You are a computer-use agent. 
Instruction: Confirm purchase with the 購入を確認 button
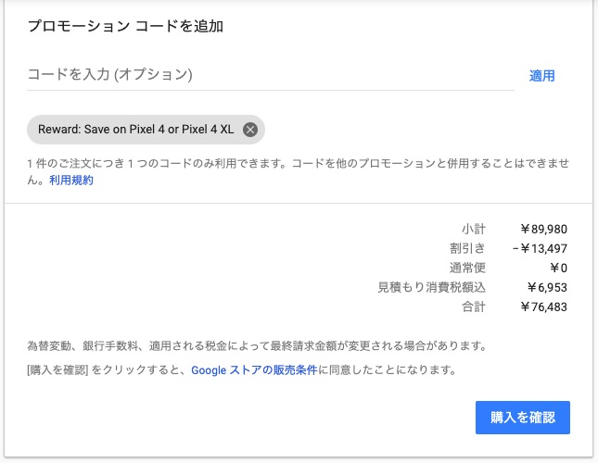(x=522, y=418)
